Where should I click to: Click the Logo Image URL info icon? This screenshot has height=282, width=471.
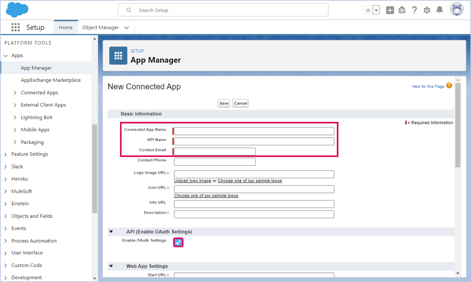(168, 173)
